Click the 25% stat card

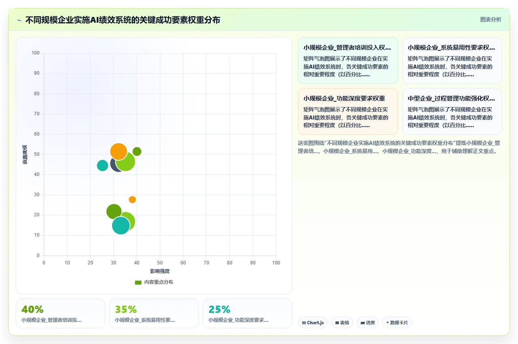(247, 313)
